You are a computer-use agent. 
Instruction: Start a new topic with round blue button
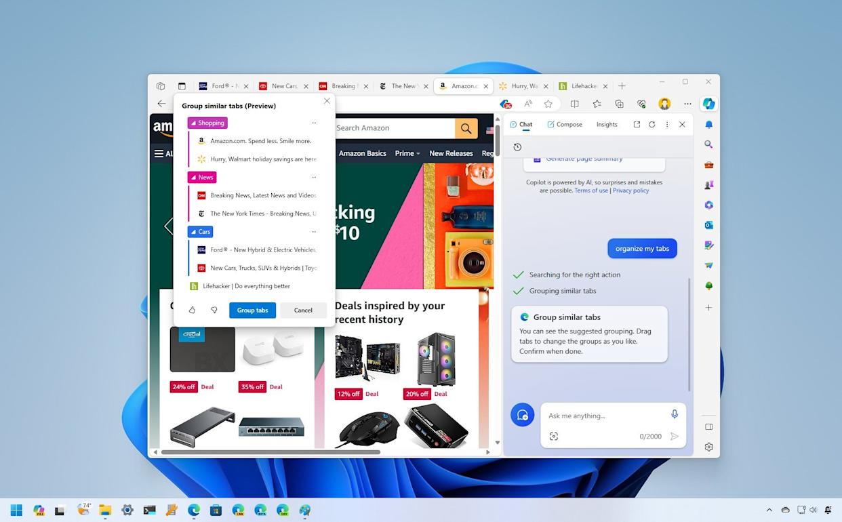tap(522, 415)
